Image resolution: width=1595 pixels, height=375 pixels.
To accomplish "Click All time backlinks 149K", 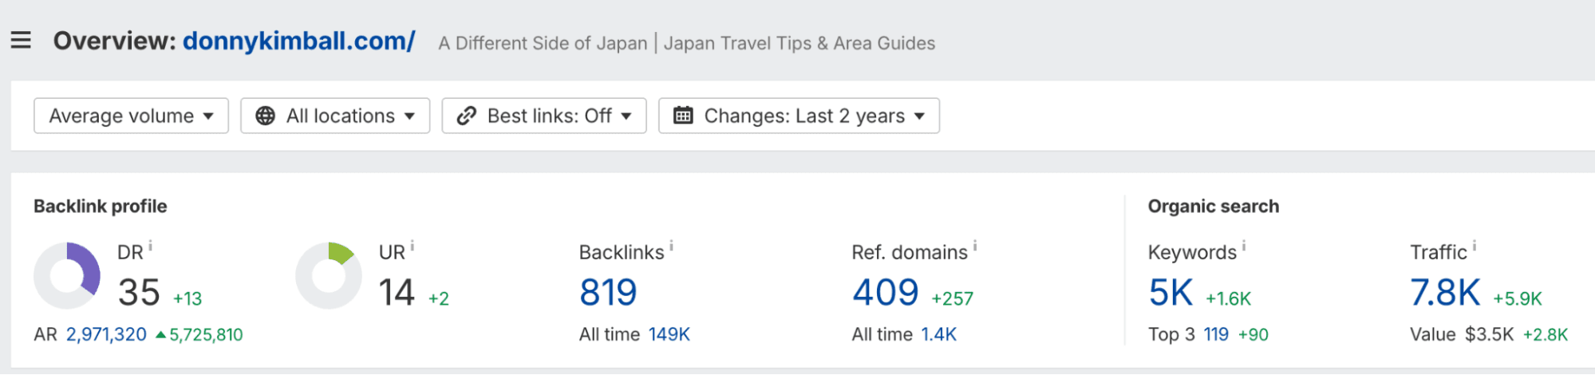I will 669,334.
